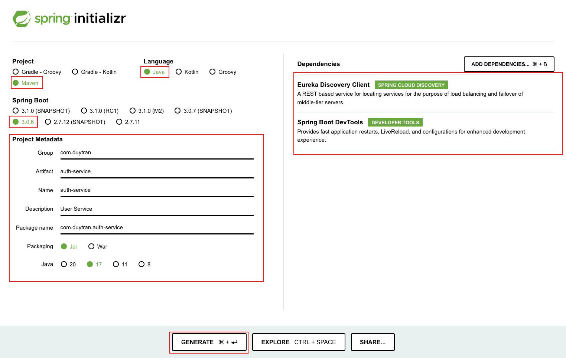The image size is (566, 358).
Task: Click the SHARE button
Action: coord(373,342)
